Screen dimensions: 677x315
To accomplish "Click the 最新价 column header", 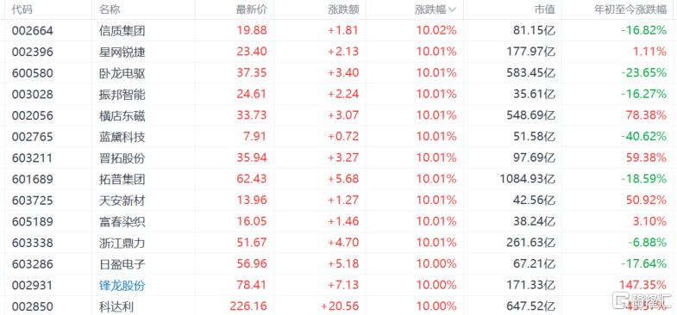I will pyautogui.click(x=251, y=9).
